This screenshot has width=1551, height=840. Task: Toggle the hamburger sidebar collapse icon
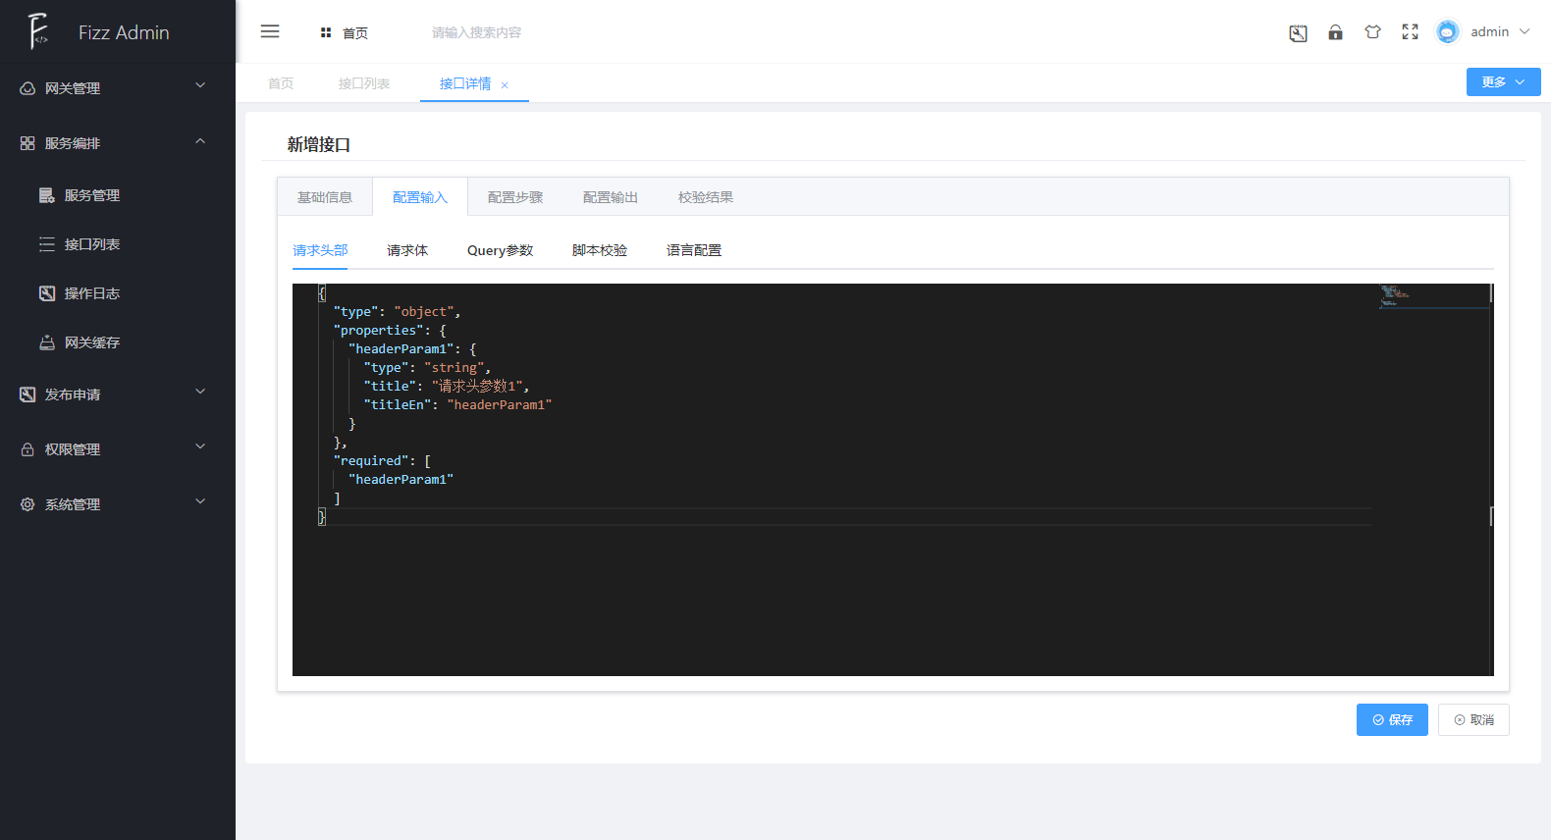[270, 31]
